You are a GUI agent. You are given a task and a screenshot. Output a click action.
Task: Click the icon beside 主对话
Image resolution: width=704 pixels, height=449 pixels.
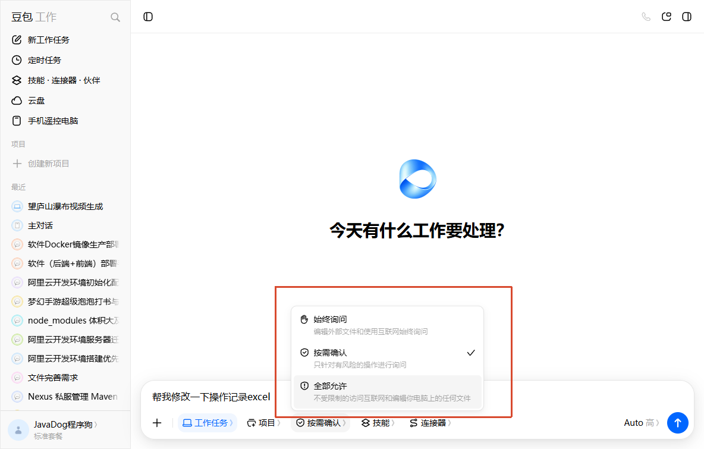click(x=17, y=225)
